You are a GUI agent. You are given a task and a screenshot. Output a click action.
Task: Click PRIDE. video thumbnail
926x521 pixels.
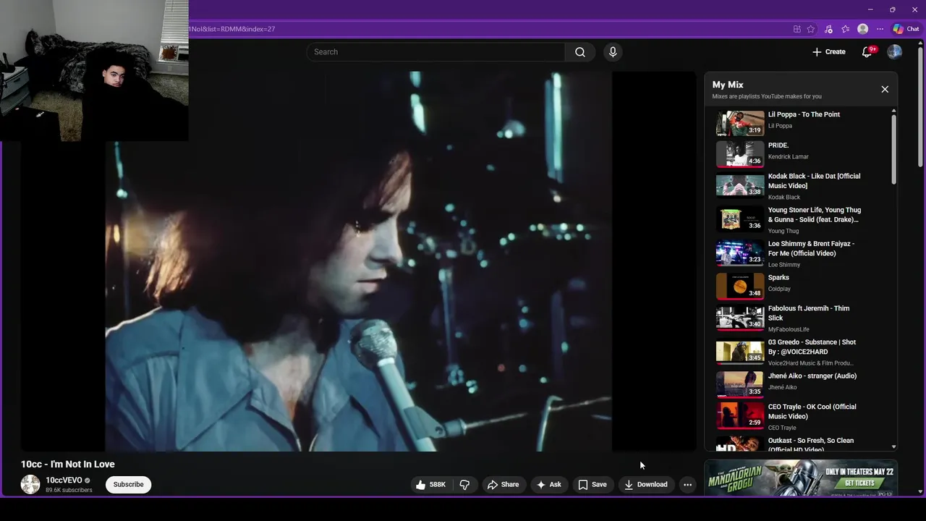740,154
